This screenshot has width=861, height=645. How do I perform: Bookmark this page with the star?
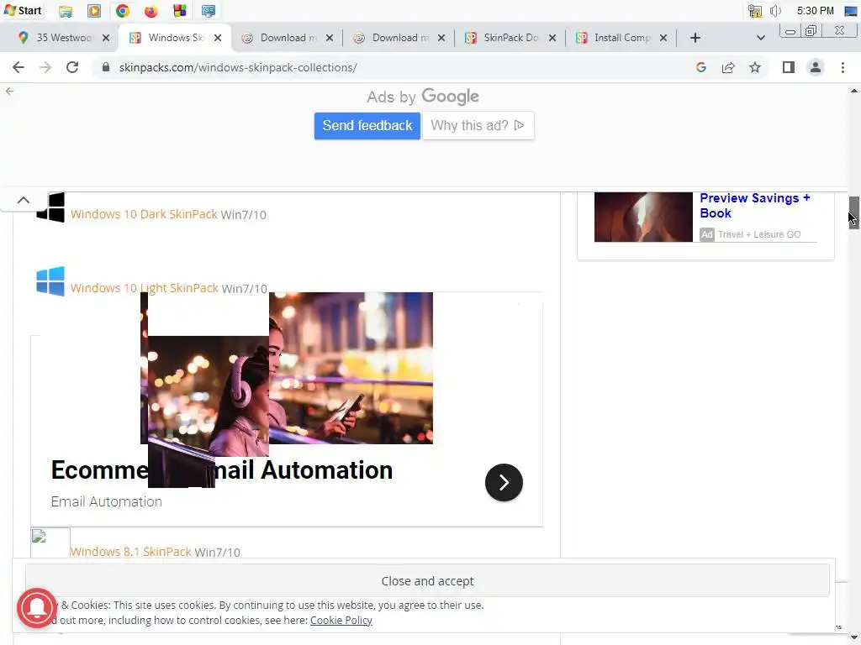(755, 67)
